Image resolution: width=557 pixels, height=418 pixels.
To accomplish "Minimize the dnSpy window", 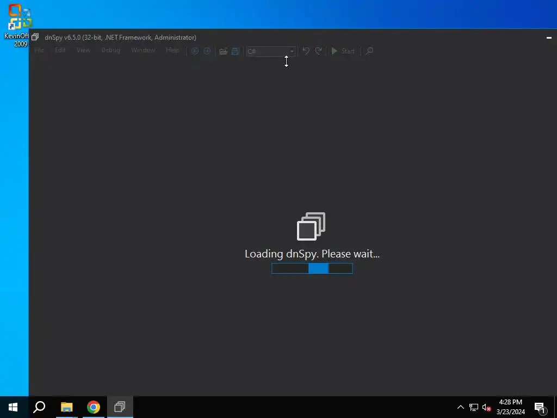I will pyautogui.click(x=549, y=38).
